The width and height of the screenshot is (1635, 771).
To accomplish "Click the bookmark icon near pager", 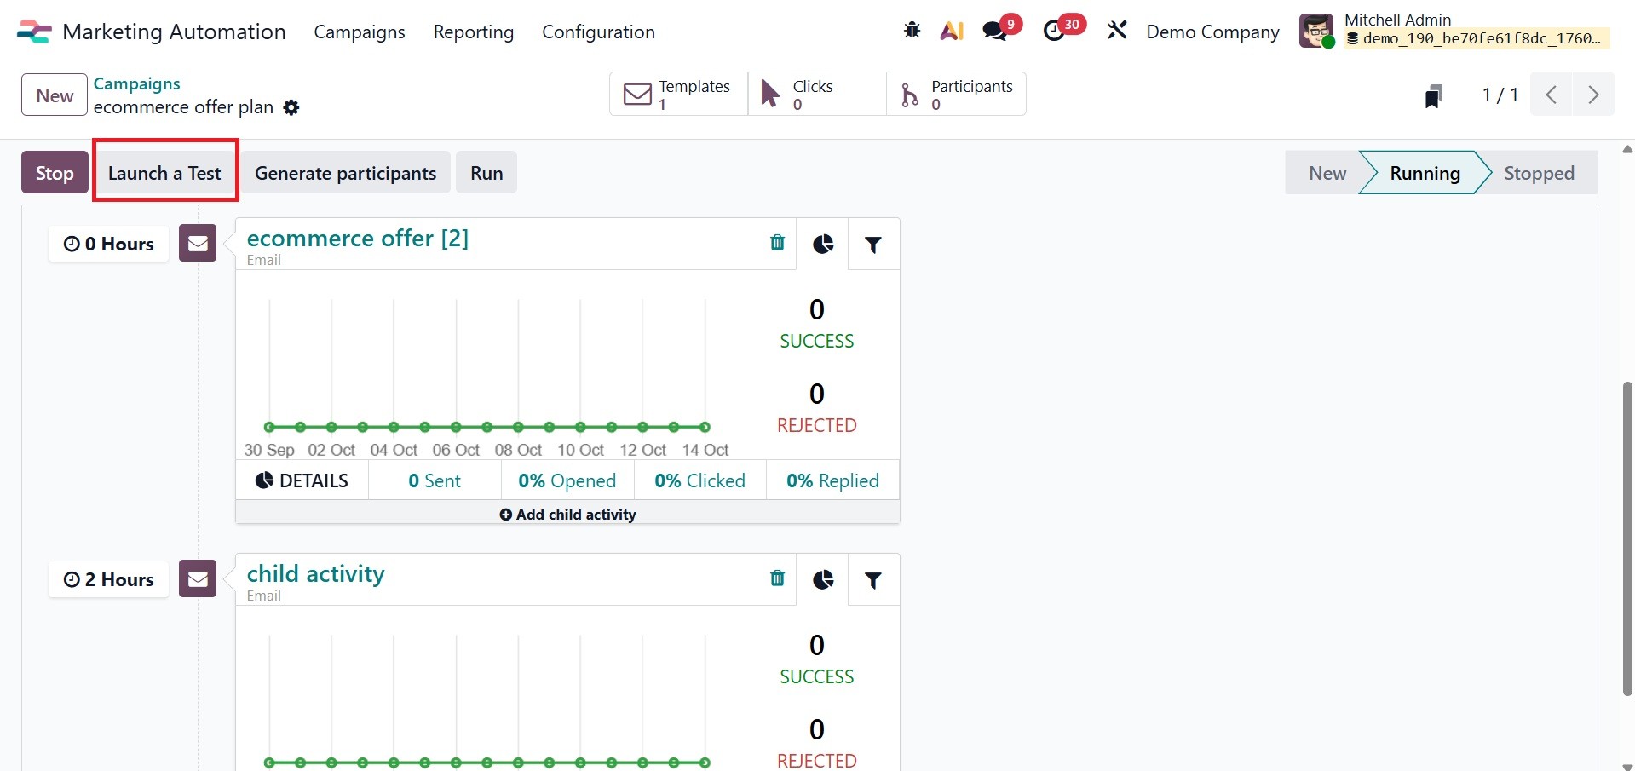I will [x=1433, y=96].
